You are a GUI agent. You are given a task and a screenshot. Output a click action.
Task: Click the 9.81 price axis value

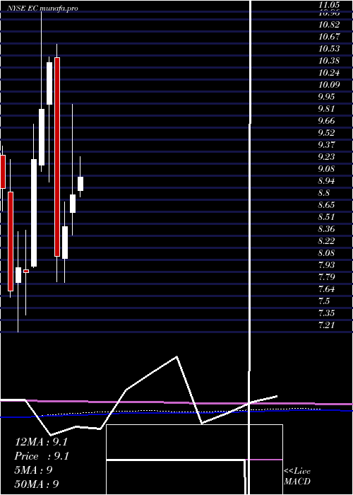[326, 109]
